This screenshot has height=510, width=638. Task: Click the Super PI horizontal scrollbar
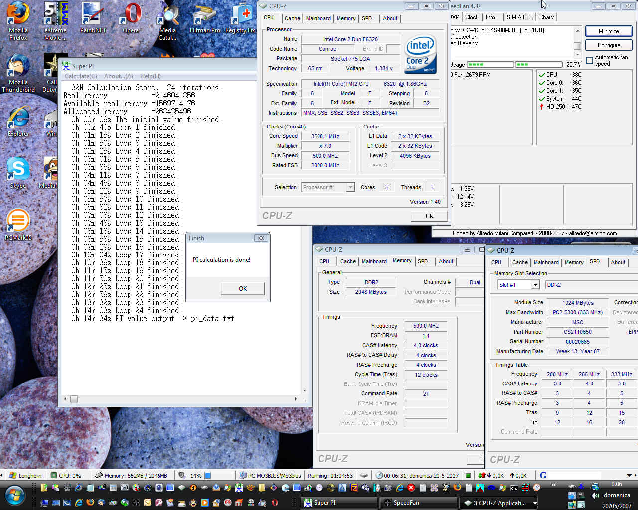[x=180, y=399]
